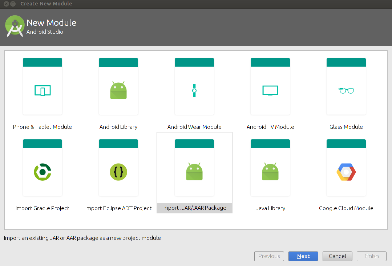
Task: Click the Import .JAR/.AAR Package icon
Action: (194, 172)
